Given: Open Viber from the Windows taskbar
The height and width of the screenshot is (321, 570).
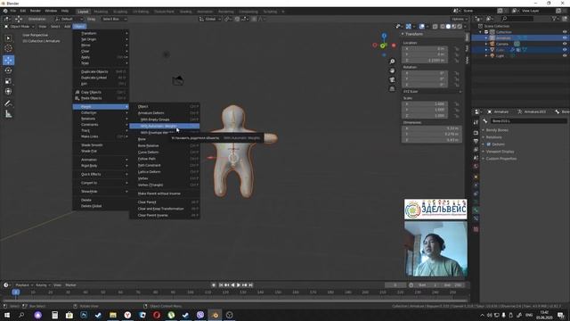Looking at the screenshot, I should pos(200,315).
